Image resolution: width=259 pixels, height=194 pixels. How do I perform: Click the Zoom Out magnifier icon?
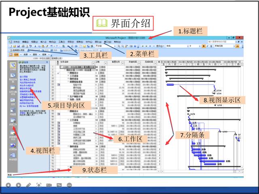(123, 46)
